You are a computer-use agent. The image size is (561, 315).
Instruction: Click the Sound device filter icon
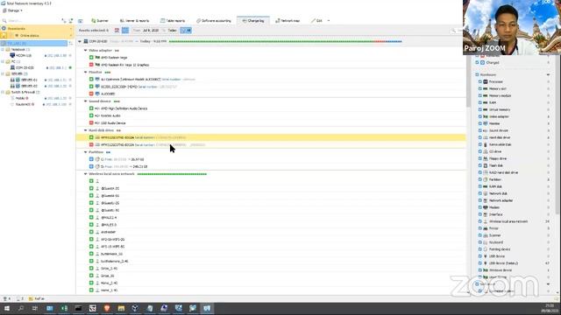pyautogui.click(x=486, y=130)
